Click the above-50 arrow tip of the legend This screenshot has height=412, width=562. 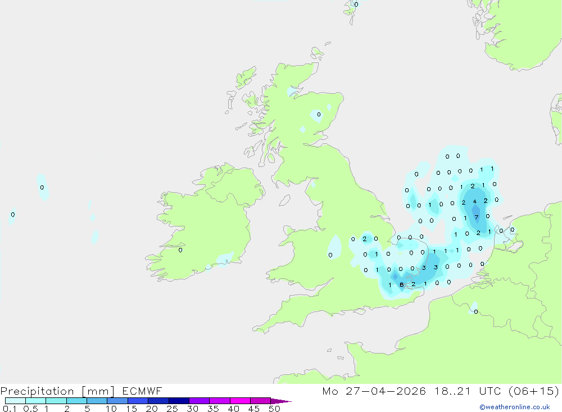[x=280, y=401]
